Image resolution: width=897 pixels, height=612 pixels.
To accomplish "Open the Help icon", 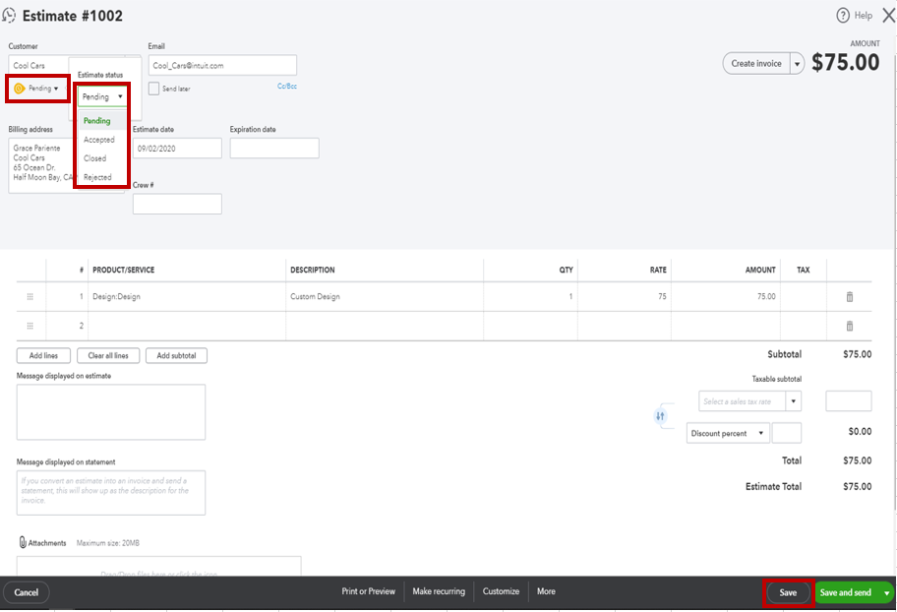I will click(x=844, y=15).
